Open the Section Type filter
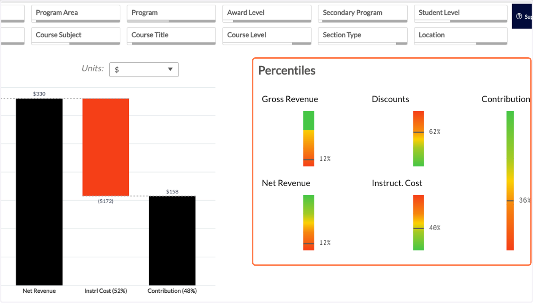 point(363,36)
